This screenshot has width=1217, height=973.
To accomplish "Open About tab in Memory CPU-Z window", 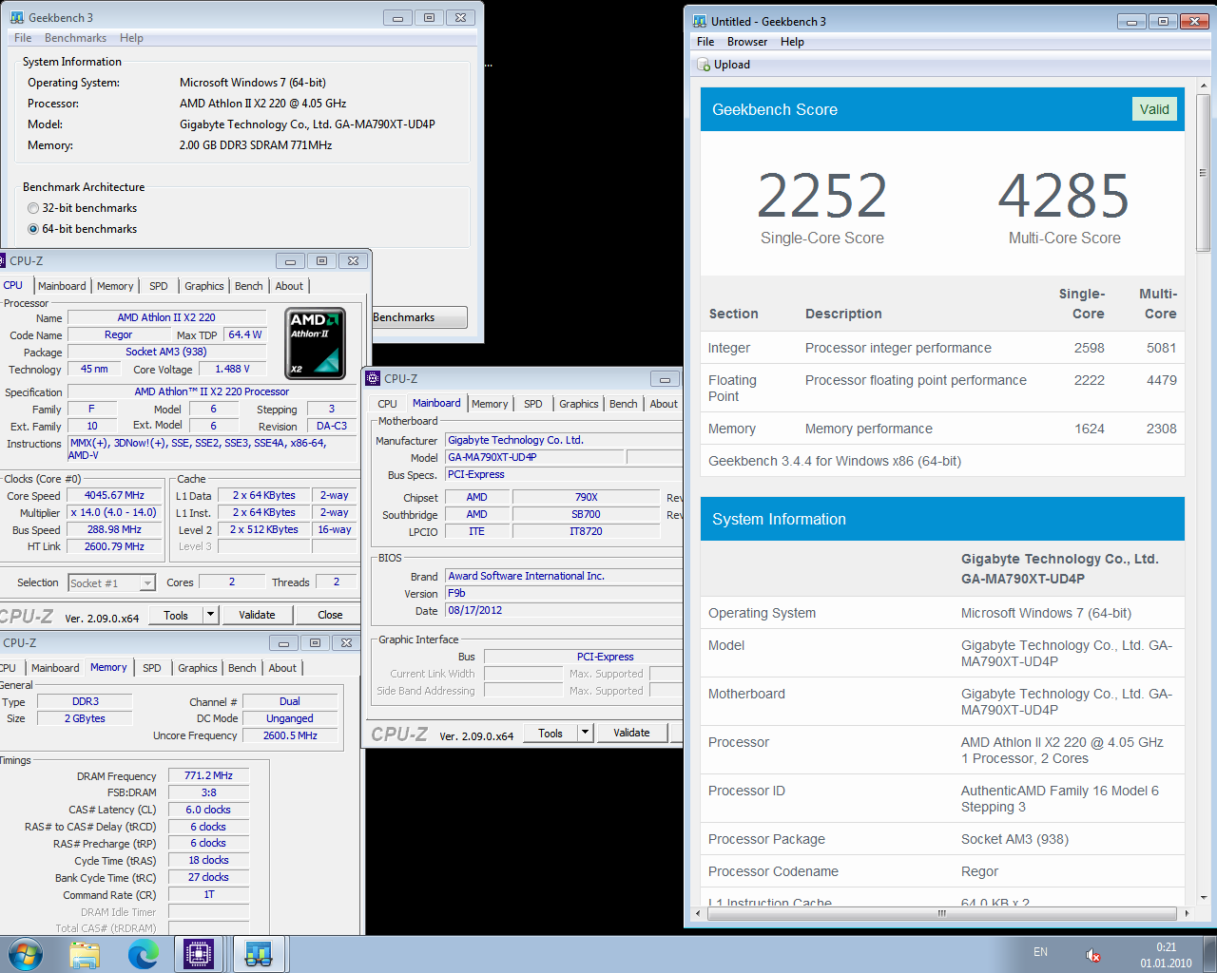I will click(282, 668).
